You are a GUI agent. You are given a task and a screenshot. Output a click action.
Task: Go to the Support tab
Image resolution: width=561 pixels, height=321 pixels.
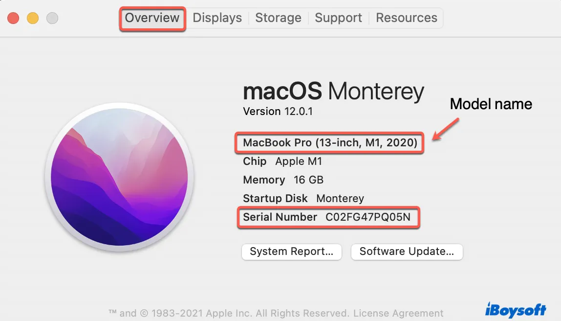338,18
